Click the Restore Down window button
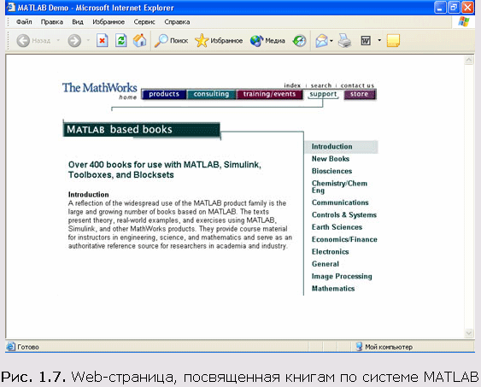 454,8
